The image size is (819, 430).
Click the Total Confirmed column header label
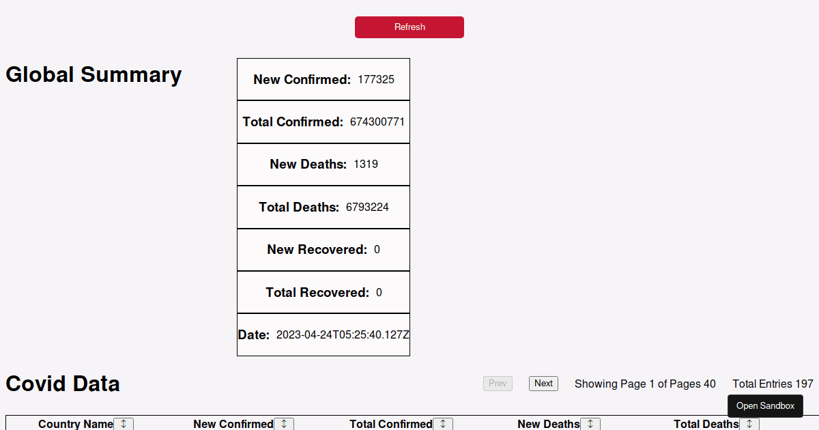pos(390,424)
